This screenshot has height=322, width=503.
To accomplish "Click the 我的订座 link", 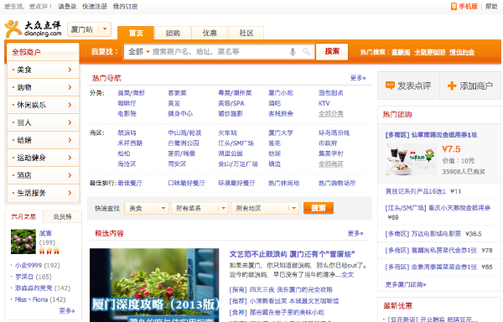I will pos(126,7).
